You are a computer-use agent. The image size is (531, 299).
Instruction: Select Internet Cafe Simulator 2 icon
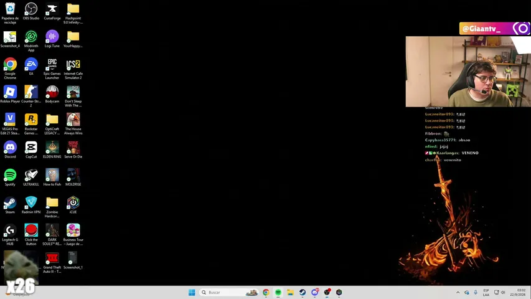73,69
